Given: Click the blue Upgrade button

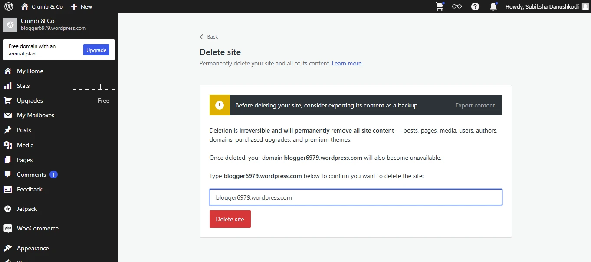Looking at the screenshot, I should pyautogui.click(x=96, y=50).
